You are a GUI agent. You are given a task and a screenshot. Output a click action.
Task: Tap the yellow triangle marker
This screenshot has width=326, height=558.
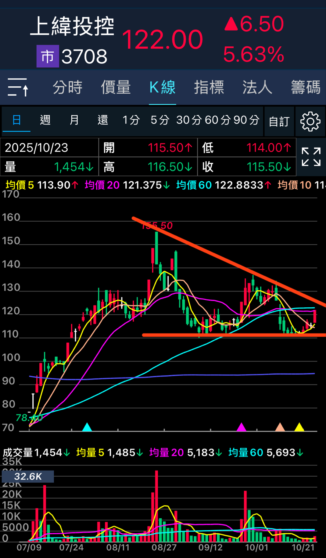click(299, 427)
